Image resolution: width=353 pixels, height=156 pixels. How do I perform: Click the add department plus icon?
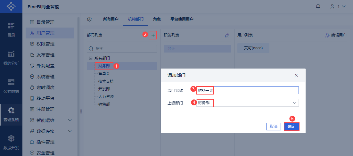pos(153,35)
